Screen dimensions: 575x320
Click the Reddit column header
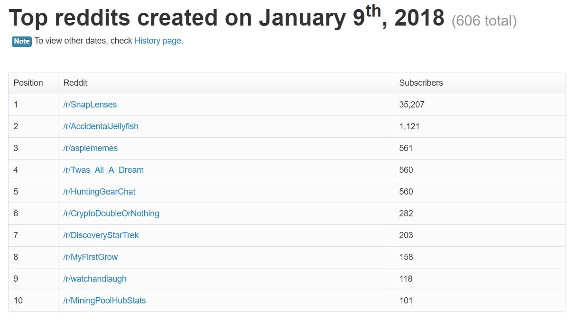pyautogui.click(x=226, y=83)
